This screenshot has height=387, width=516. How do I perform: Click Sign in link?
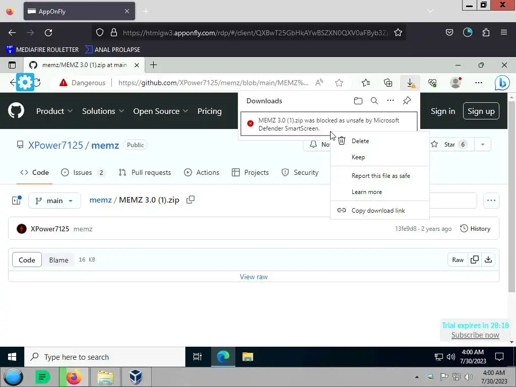point(443,111)
